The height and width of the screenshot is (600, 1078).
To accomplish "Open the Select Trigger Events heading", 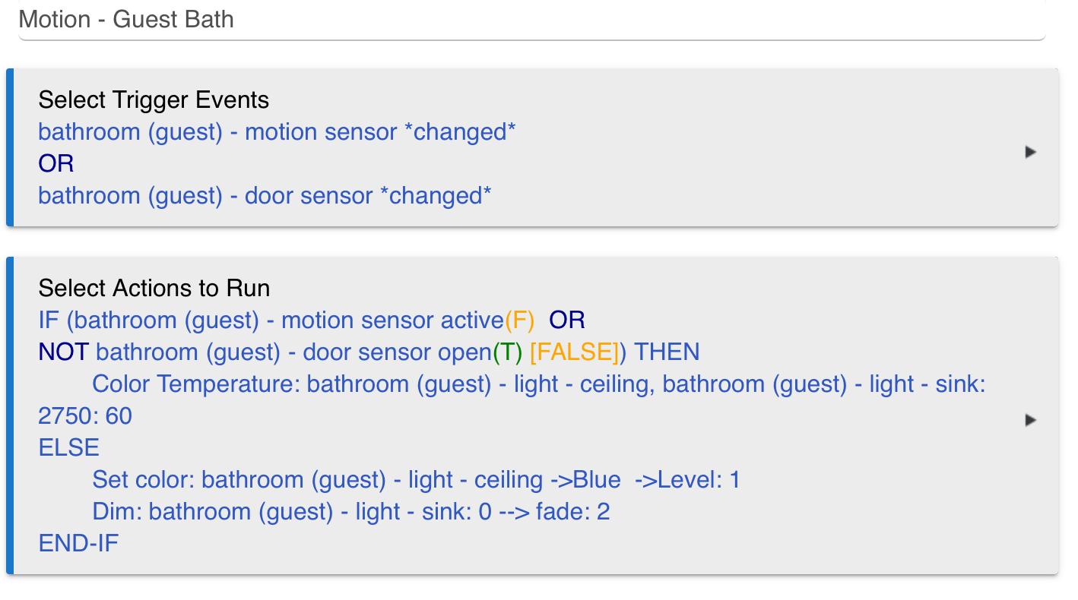I will 154,99.
